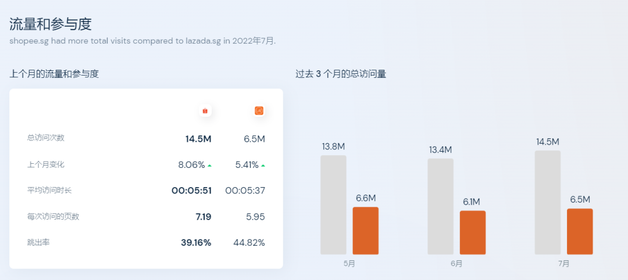
Task: Click the 13.8M label above the bar
Action: pos(333,147)
